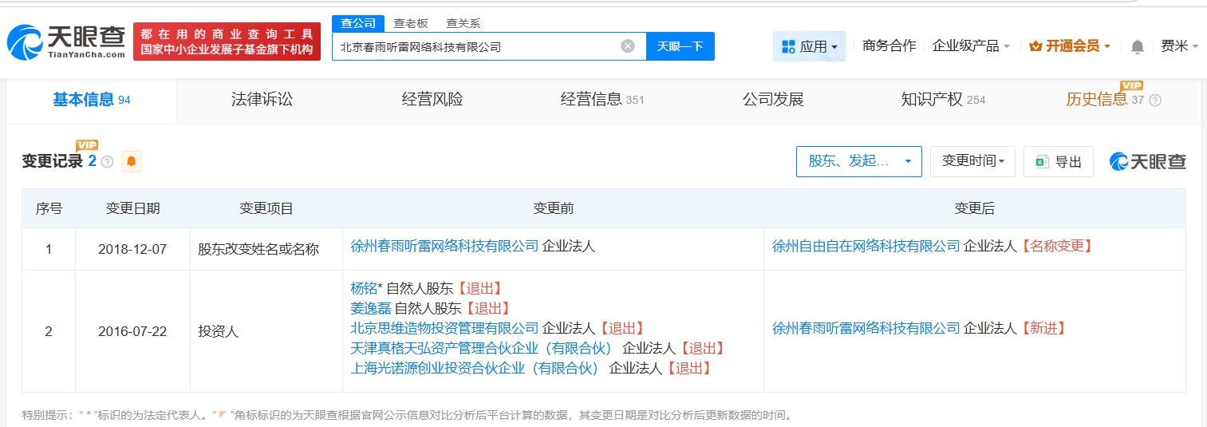This screenshot has width=1207, height=427.
Task: Click 变更日期 column header
Action: (x=132, y=208)
